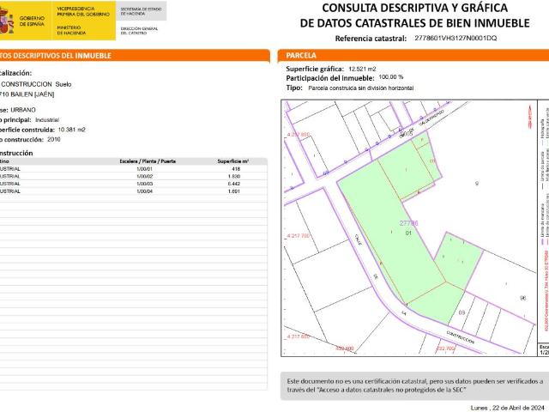Click the 'Referencia catastral:' label
Image resolution: width=549 pixels, height=412 pixels.
coord(371,39)
